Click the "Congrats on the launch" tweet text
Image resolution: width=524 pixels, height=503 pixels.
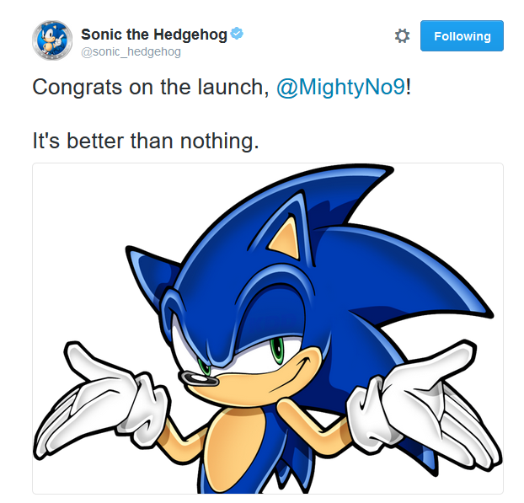coord(150,88)
